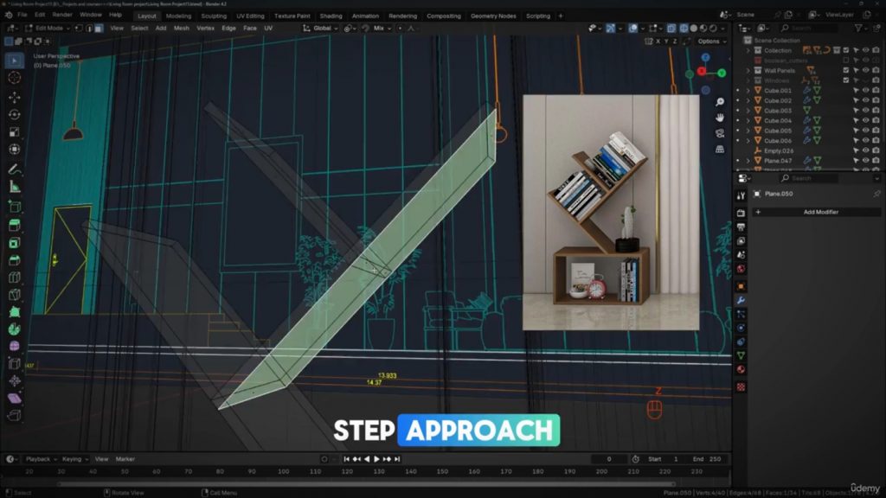Image resolution: width=886 pixels, height=498 pixels.
Task: Open the Texture checker properties tab
Action: 741,386
